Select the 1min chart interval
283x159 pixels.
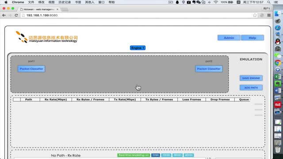tap(155, 155)
